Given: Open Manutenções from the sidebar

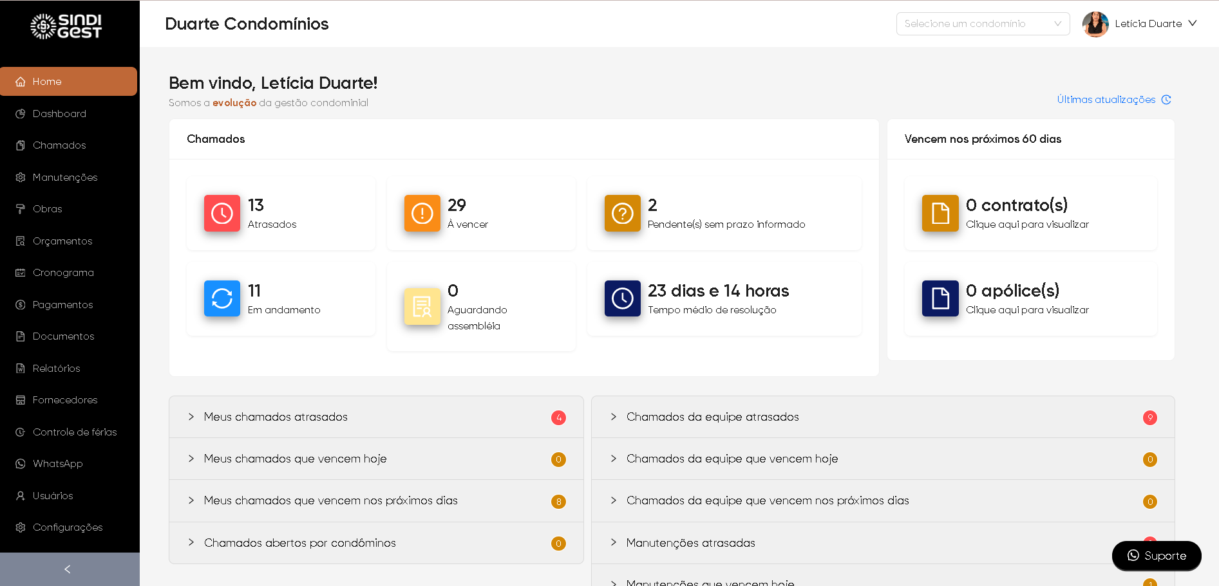Looking at the screenshot, I should [65, 177].
